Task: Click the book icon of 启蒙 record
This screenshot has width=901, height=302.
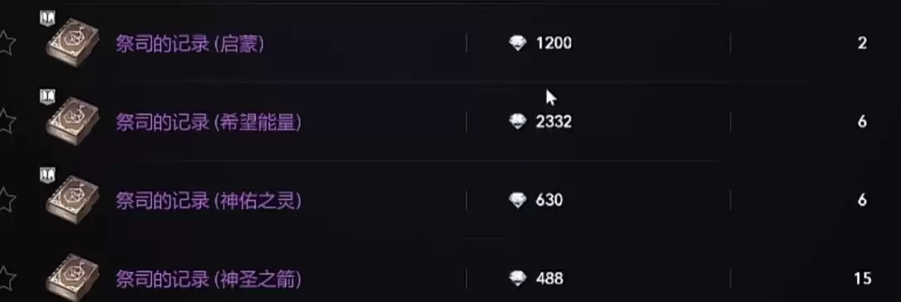Action: pyautogui.click(x=72, y=43)
